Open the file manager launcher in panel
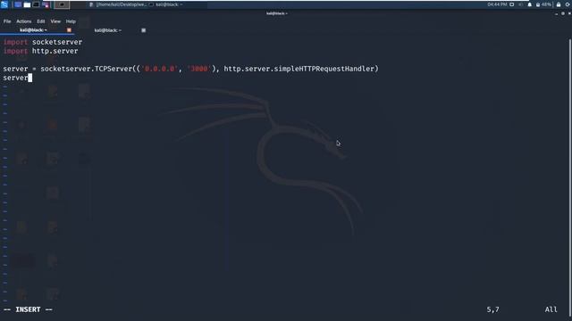Screen dimensions: 572x321 27,4
